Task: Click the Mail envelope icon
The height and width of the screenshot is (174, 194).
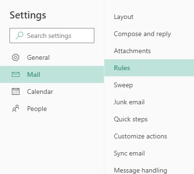Action: click(x=16, y=74)
